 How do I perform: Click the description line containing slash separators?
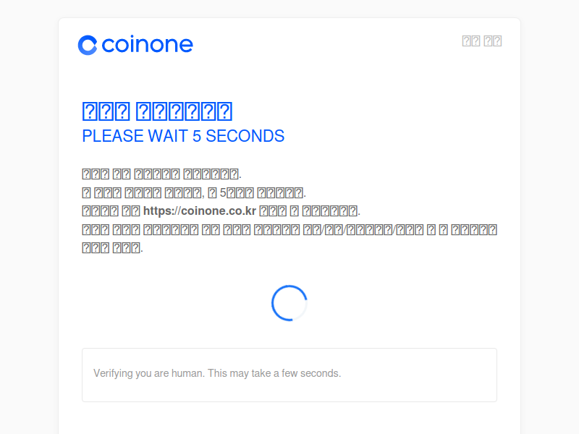[289, 229]
